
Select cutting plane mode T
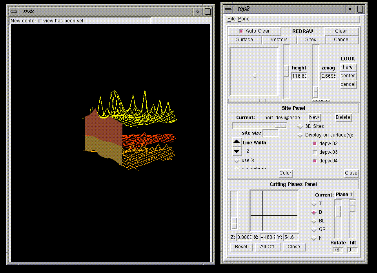coord(313,204)
